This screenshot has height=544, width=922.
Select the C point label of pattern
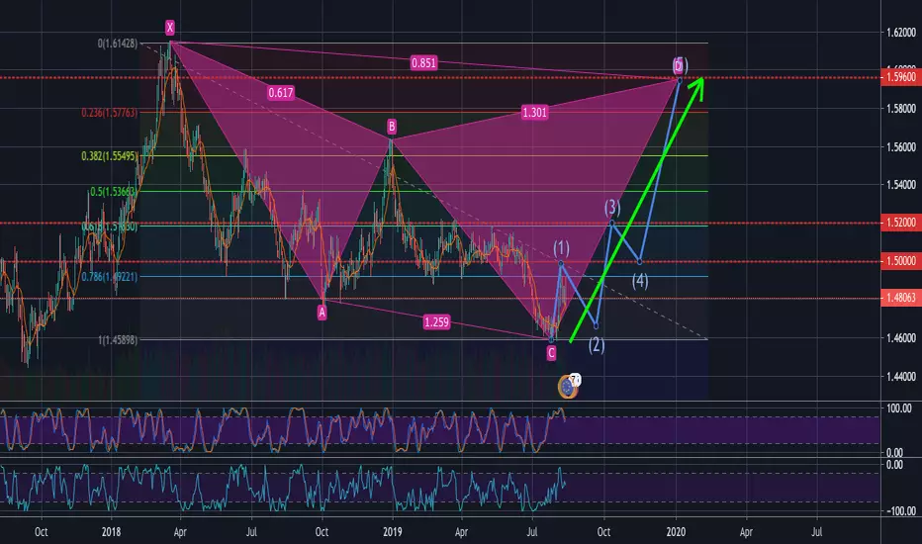[x=551, y=352]
